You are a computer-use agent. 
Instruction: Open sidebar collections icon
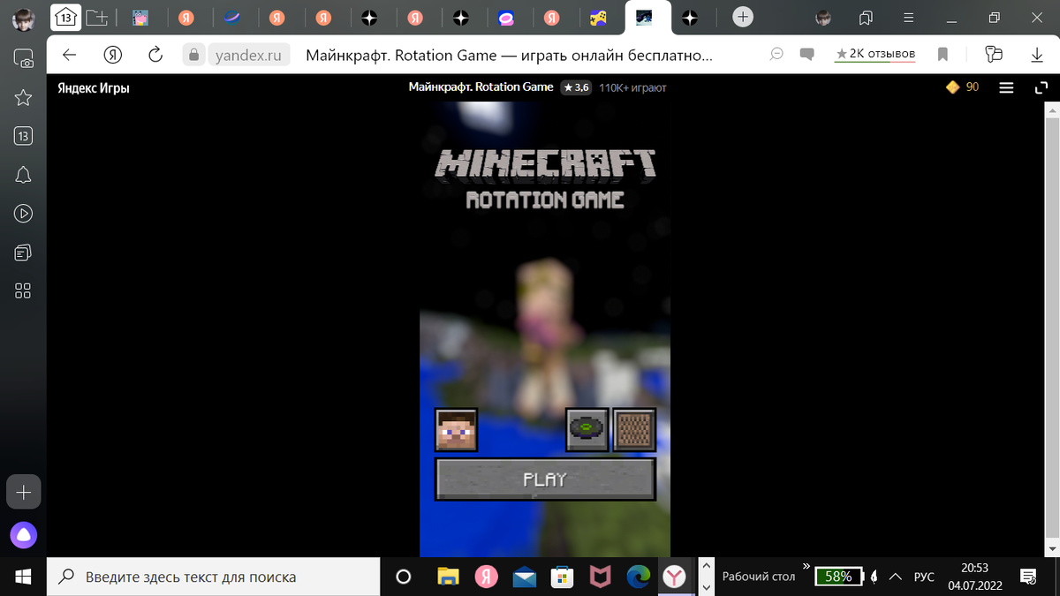(24, 253)
